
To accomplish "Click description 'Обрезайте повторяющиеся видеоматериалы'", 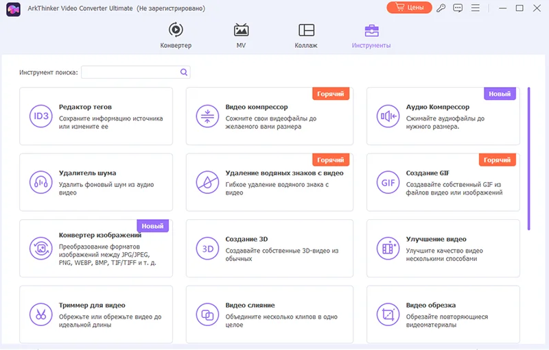I will pyautogui.click(x=447, y=321).
